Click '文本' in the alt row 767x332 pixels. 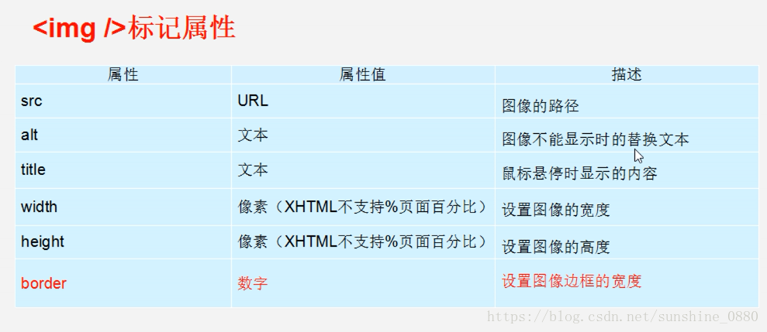click(253, 135)
